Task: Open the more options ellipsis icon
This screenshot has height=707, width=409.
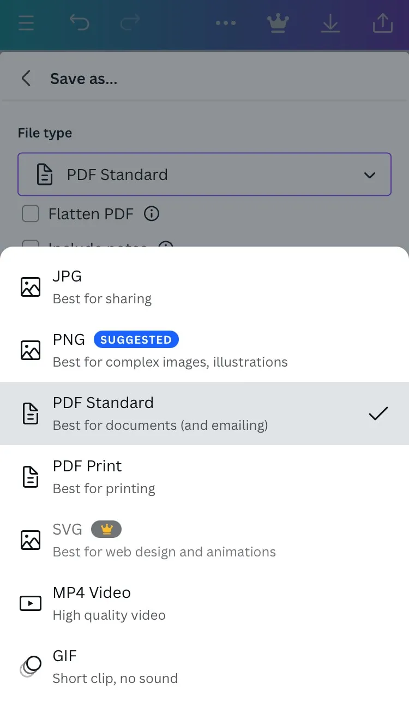Action: pyautogui.click(x=226, y=23)
